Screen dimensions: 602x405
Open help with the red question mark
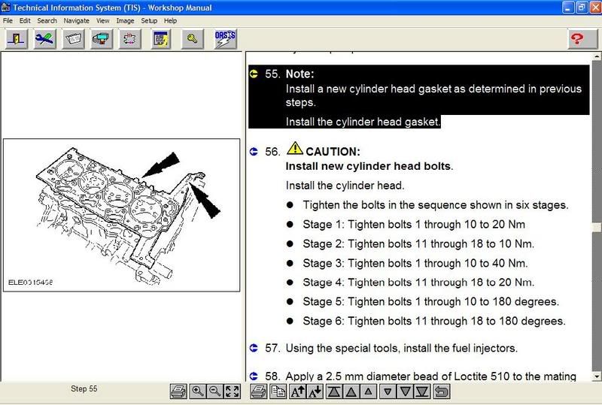pyautogui.click(x=582, y=39)
